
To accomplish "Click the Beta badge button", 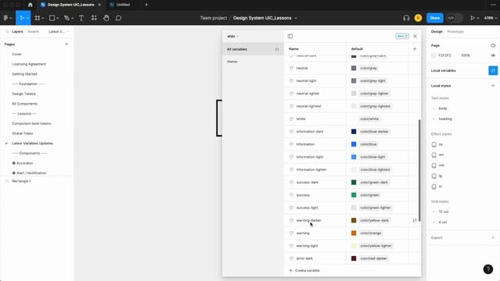I will click(x=402, y=36).
